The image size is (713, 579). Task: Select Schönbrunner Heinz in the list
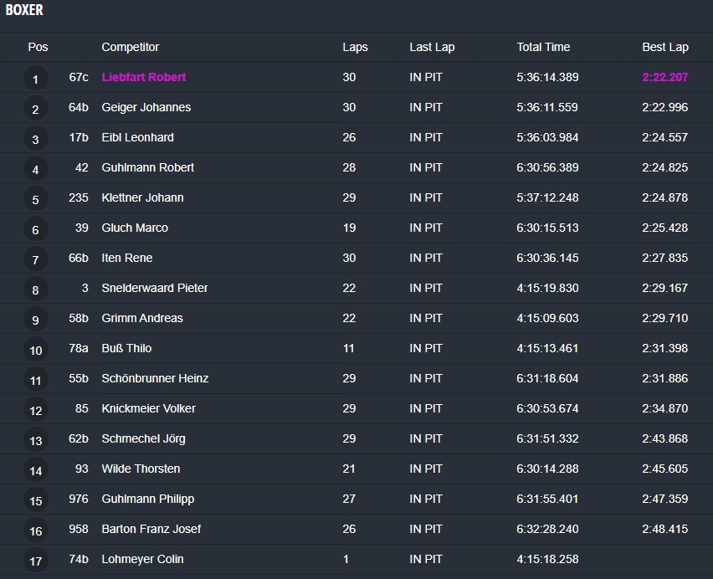pos(155,378)
